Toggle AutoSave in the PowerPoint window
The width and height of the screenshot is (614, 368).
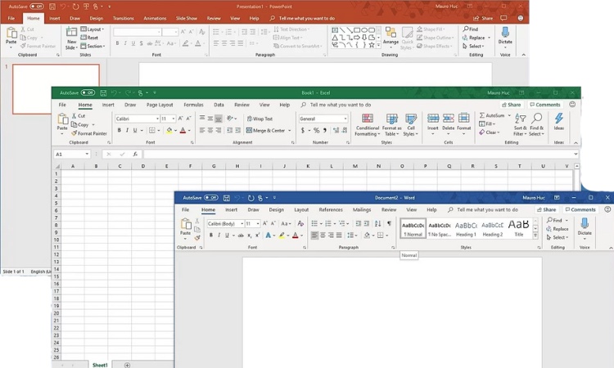[x=37, y=7]
